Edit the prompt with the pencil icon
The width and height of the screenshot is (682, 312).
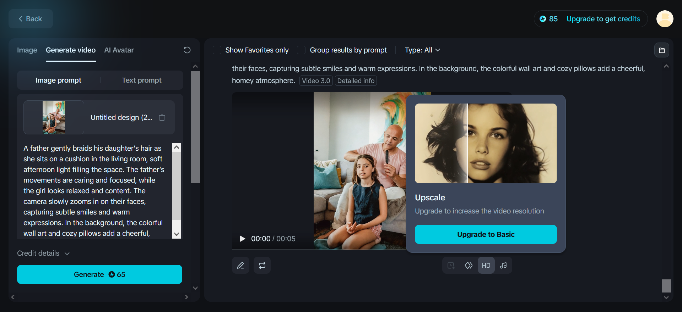point(240,265)
